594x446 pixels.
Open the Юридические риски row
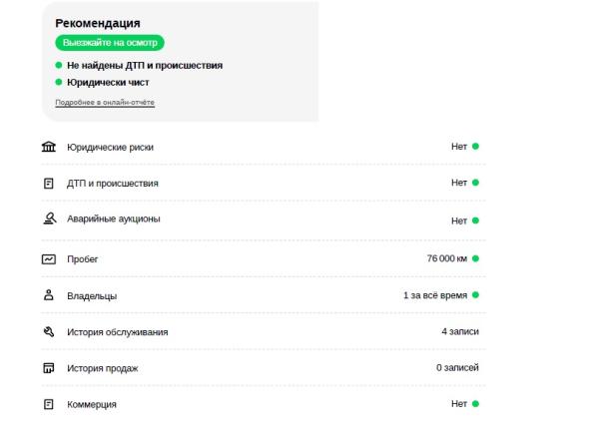tap(264, 147)
